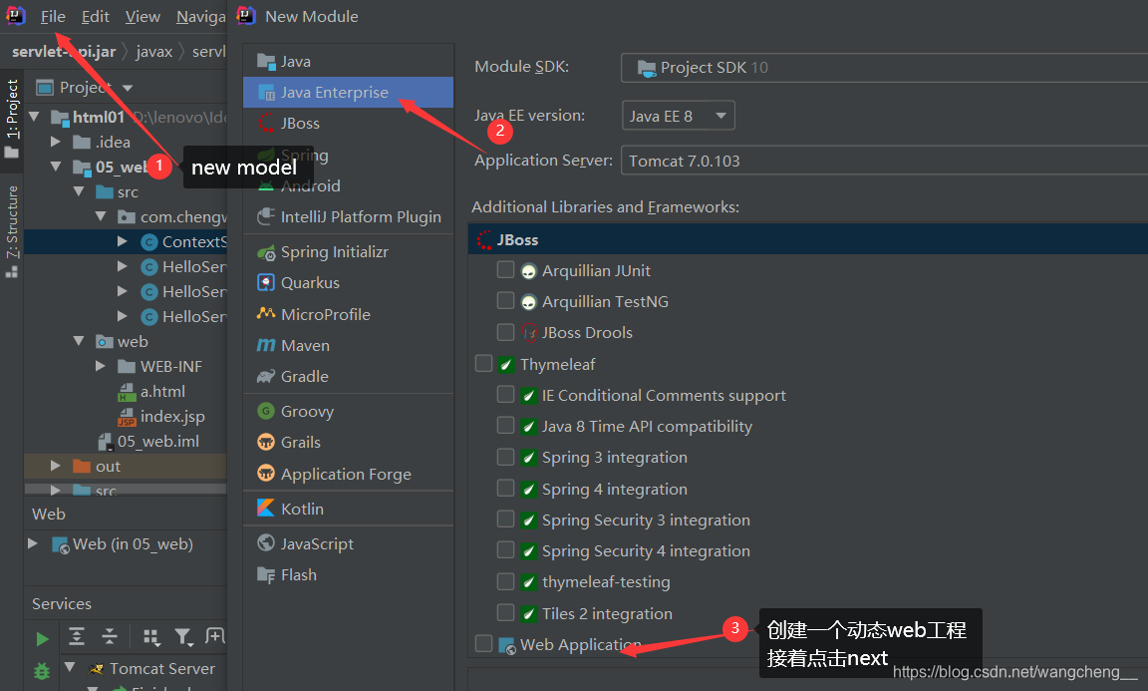This screenshot has width=1148, height=691.
Task: Select the JBoss frameworks header row
Action: pyautogui.click(x=807, y=239)
